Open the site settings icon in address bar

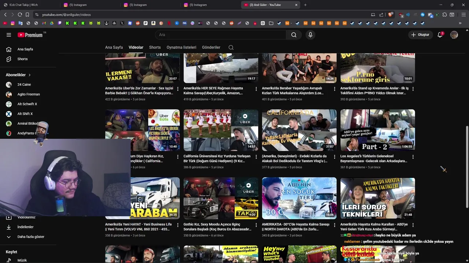36,15
